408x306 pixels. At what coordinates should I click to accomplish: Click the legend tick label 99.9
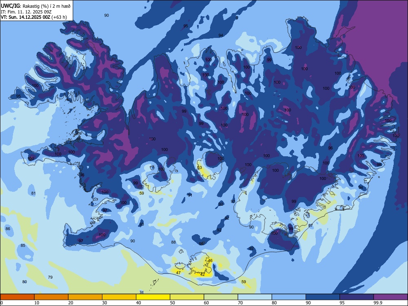tap(377, 303)
